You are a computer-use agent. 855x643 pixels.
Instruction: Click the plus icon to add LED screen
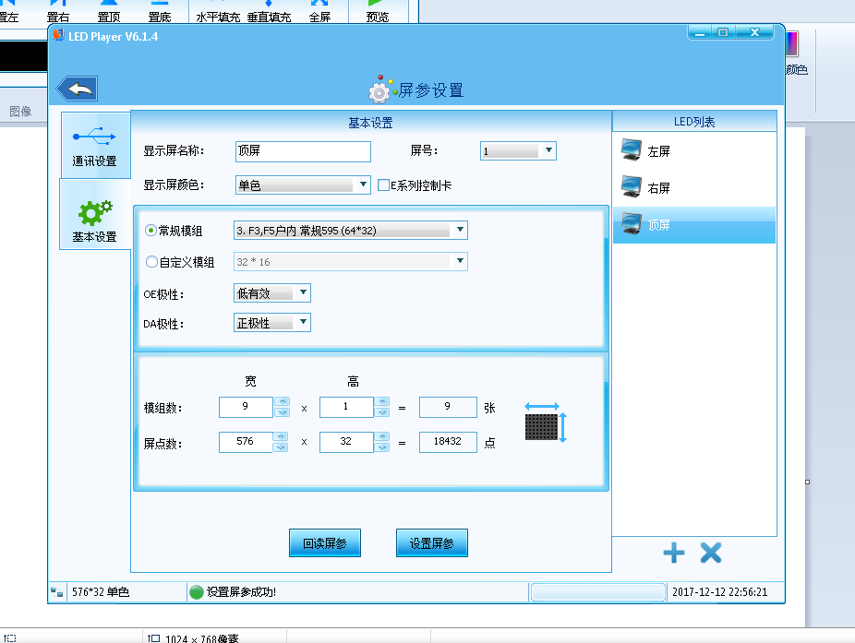coord(674,553)
